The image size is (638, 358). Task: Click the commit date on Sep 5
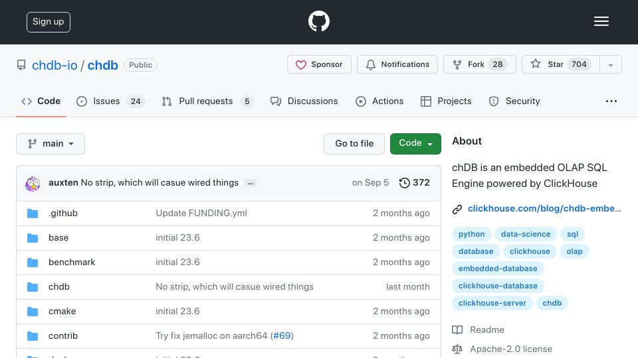[370, 183]
